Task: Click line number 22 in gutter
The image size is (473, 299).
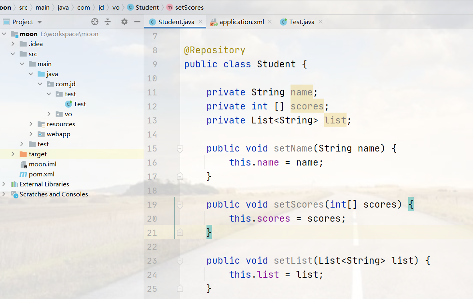Action: (152, 247)
